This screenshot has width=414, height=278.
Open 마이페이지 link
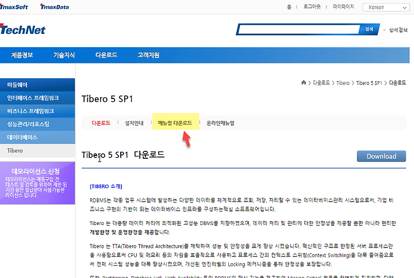pos(343,7)
